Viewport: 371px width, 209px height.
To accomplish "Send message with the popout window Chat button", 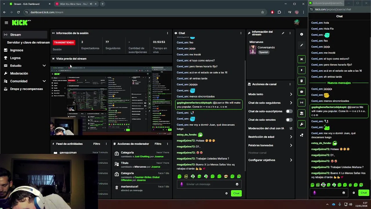I will [x=363, y=193].
